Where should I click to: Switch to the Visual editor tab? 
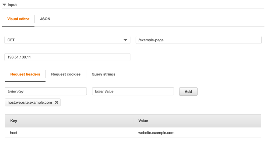(x=18, y=19)
